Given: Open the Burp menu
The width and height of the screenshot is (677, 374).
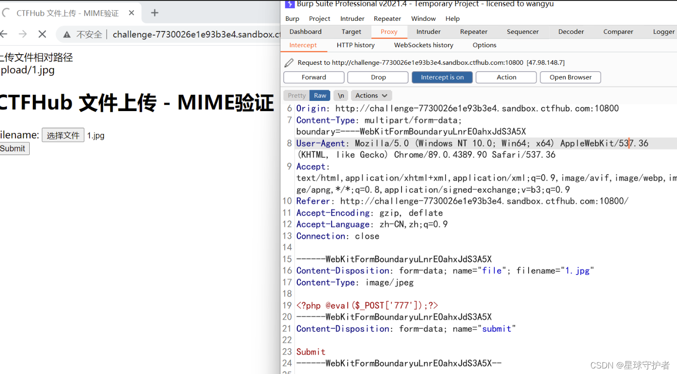Looking at the screenshot, I should tap(292, 19).
